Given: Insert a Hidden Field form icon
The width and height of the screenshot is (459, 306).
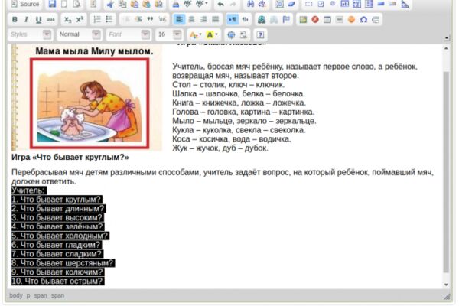Looking at the screenshot, I should click(405, 4).
